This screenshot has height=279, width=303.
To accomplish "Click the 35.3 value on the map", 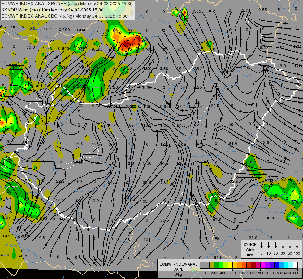I will tap(31, 47).
